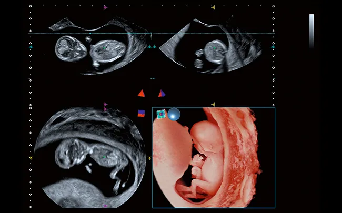
Task: Select the top-right 2D ultrasound plane
Action: 216,47
